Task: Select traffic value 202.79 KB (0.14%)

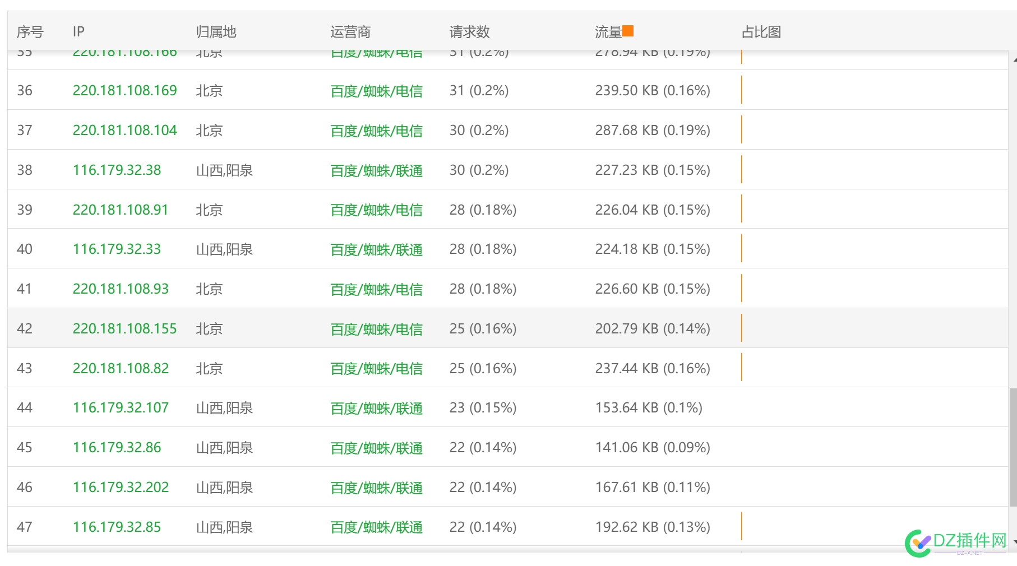Action: [653, 328]
